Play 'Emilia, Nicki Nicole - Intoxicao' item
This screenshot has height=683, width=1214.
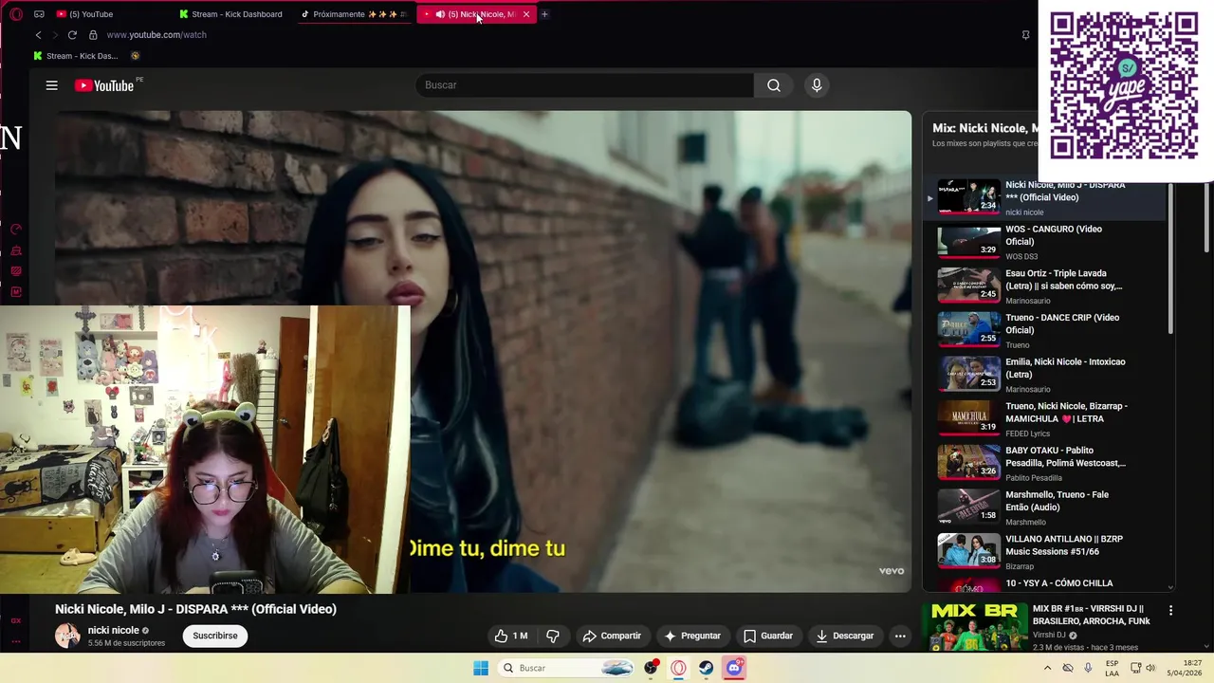click(x=1043, y=375)
